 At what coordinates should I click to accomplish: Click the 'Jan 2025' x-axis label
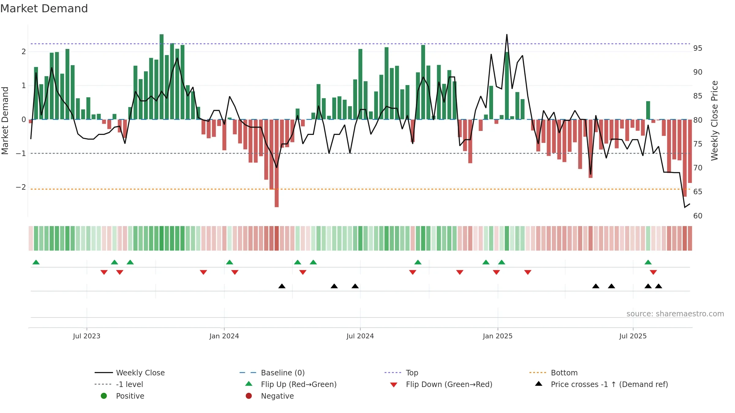[498, 336]
